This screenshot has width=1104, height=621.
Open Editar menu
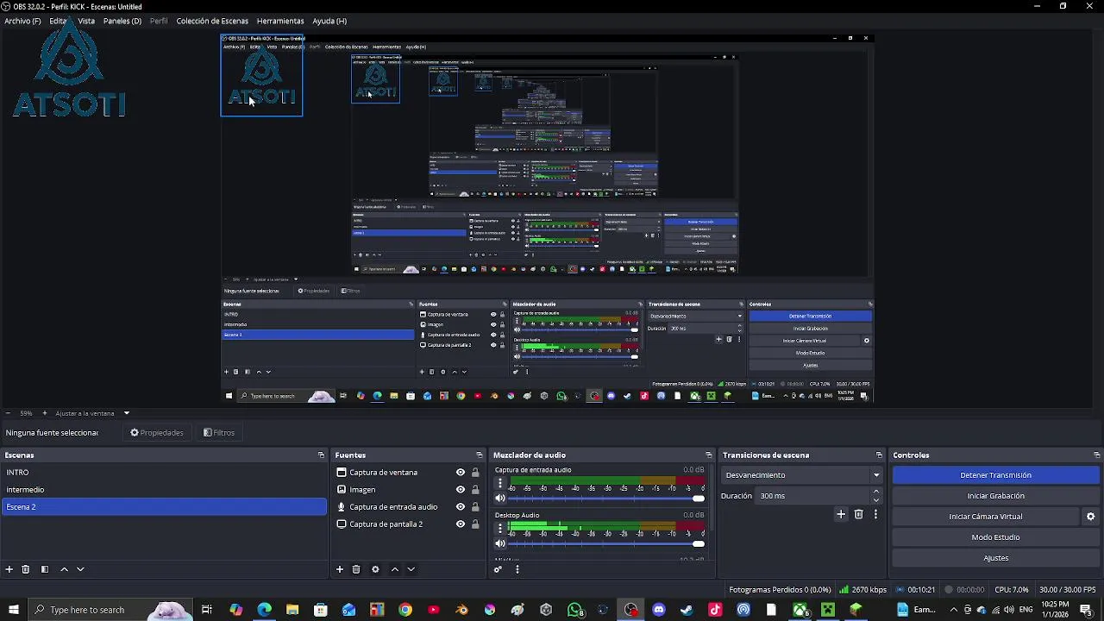(x=60, y=21)
